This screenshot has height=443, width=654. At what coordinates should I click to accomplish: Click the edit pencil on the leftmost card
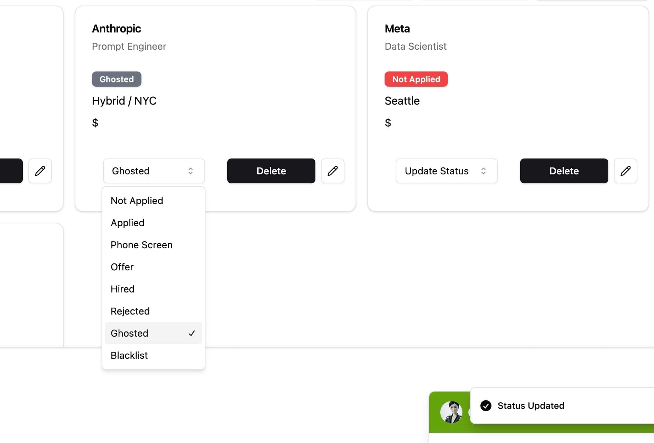pyautogui.click(x=40, y=171)
